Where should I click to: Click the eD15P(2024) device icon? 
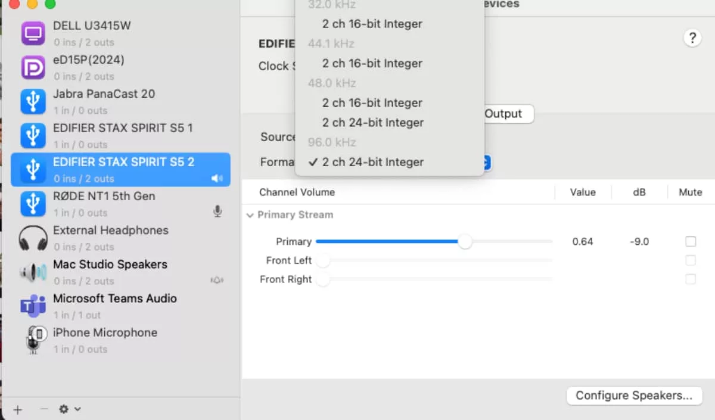coord(33,67)
